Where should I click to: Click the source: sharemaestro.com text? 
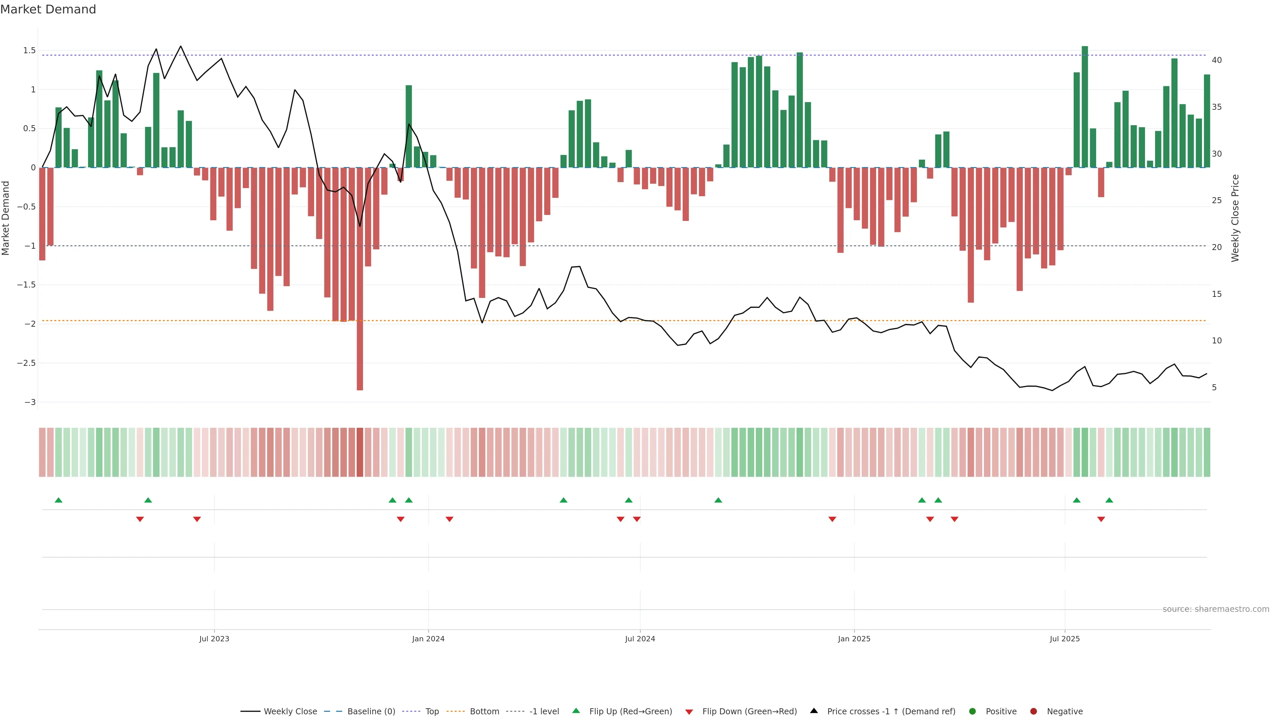coord(1216,609)
